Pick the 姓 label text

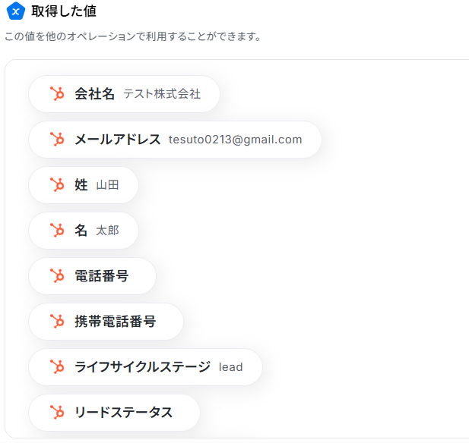[81, 185]
